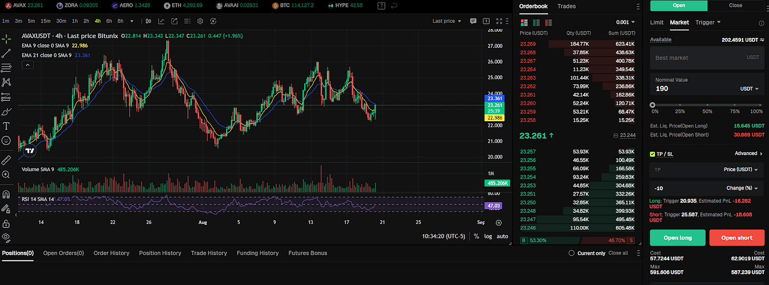Show both bids and asks orderbook view
769x285 pixels.
click(524, 23)
